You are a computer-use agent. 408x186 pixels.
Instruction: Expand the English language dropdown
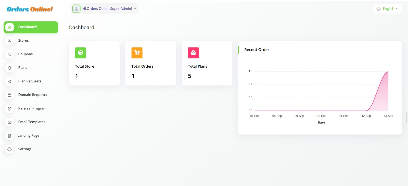point(387,9)
